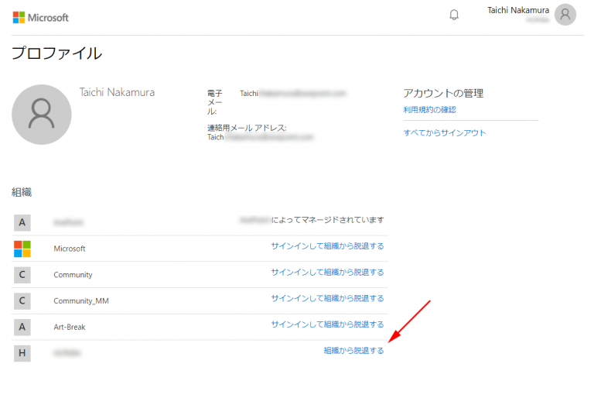The height and width of the screenshot is (398, 594).
Task: Select the Microsoft organization name
Action: point(70,249)
